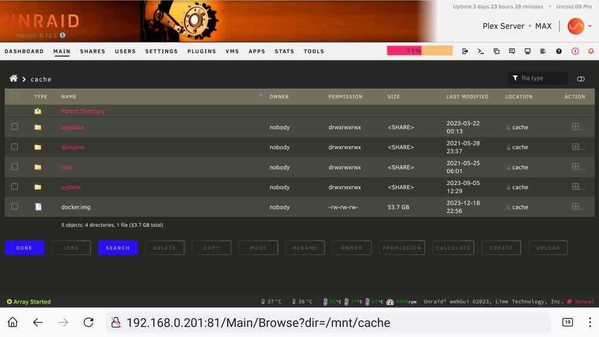
Task: Click the isos folder icon
Action: pos(38,167)
